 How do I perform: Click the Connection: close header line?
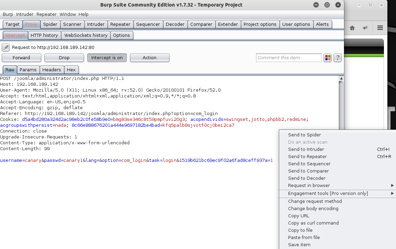(x=23, y=131)
